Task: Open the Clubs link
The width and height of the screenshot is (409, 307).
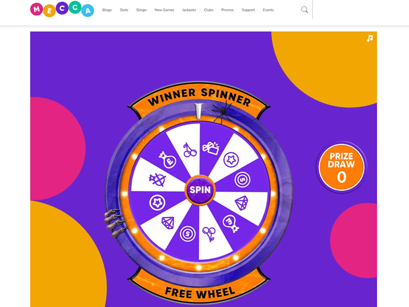Action: (x=209, y=10)
